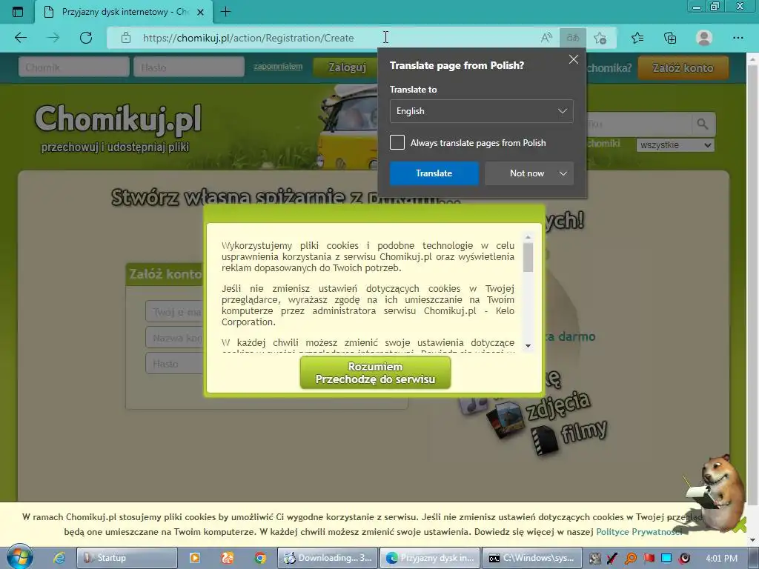Toggle the translate icon in the address bar
Image resolution: width=759 pixels, height=569 pixels.
tap(573, 38)
